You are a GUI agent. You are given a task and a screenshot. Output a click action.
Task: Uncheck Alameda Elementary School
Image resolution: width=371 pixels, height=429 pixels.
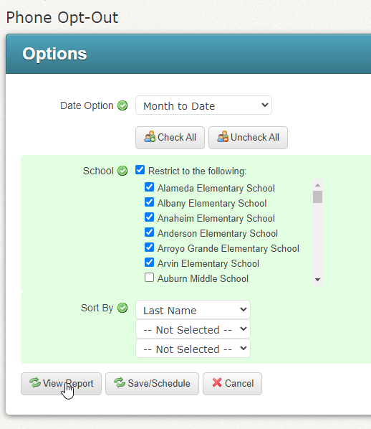point(149,187)
